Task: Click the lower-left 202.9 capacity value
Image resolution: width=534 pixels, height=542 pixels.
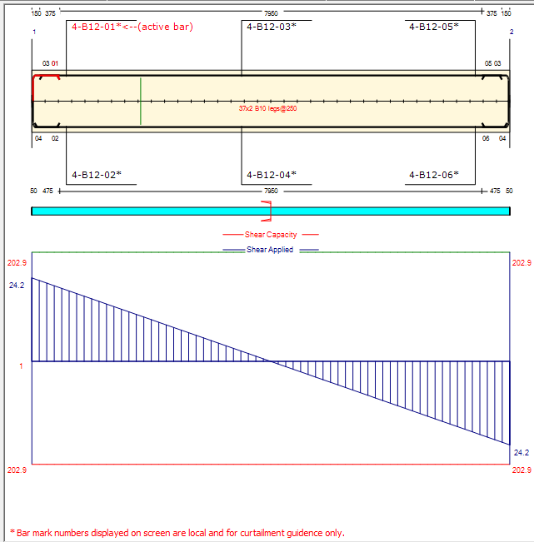Action: point(17,470)
